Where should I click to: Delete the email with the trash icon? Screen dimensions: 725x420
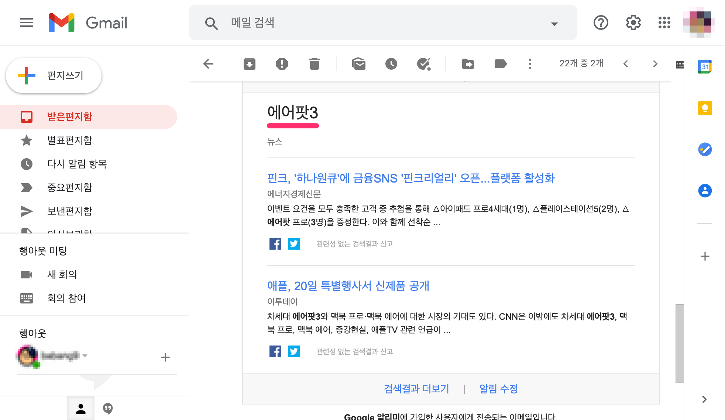tap(314, 64)
